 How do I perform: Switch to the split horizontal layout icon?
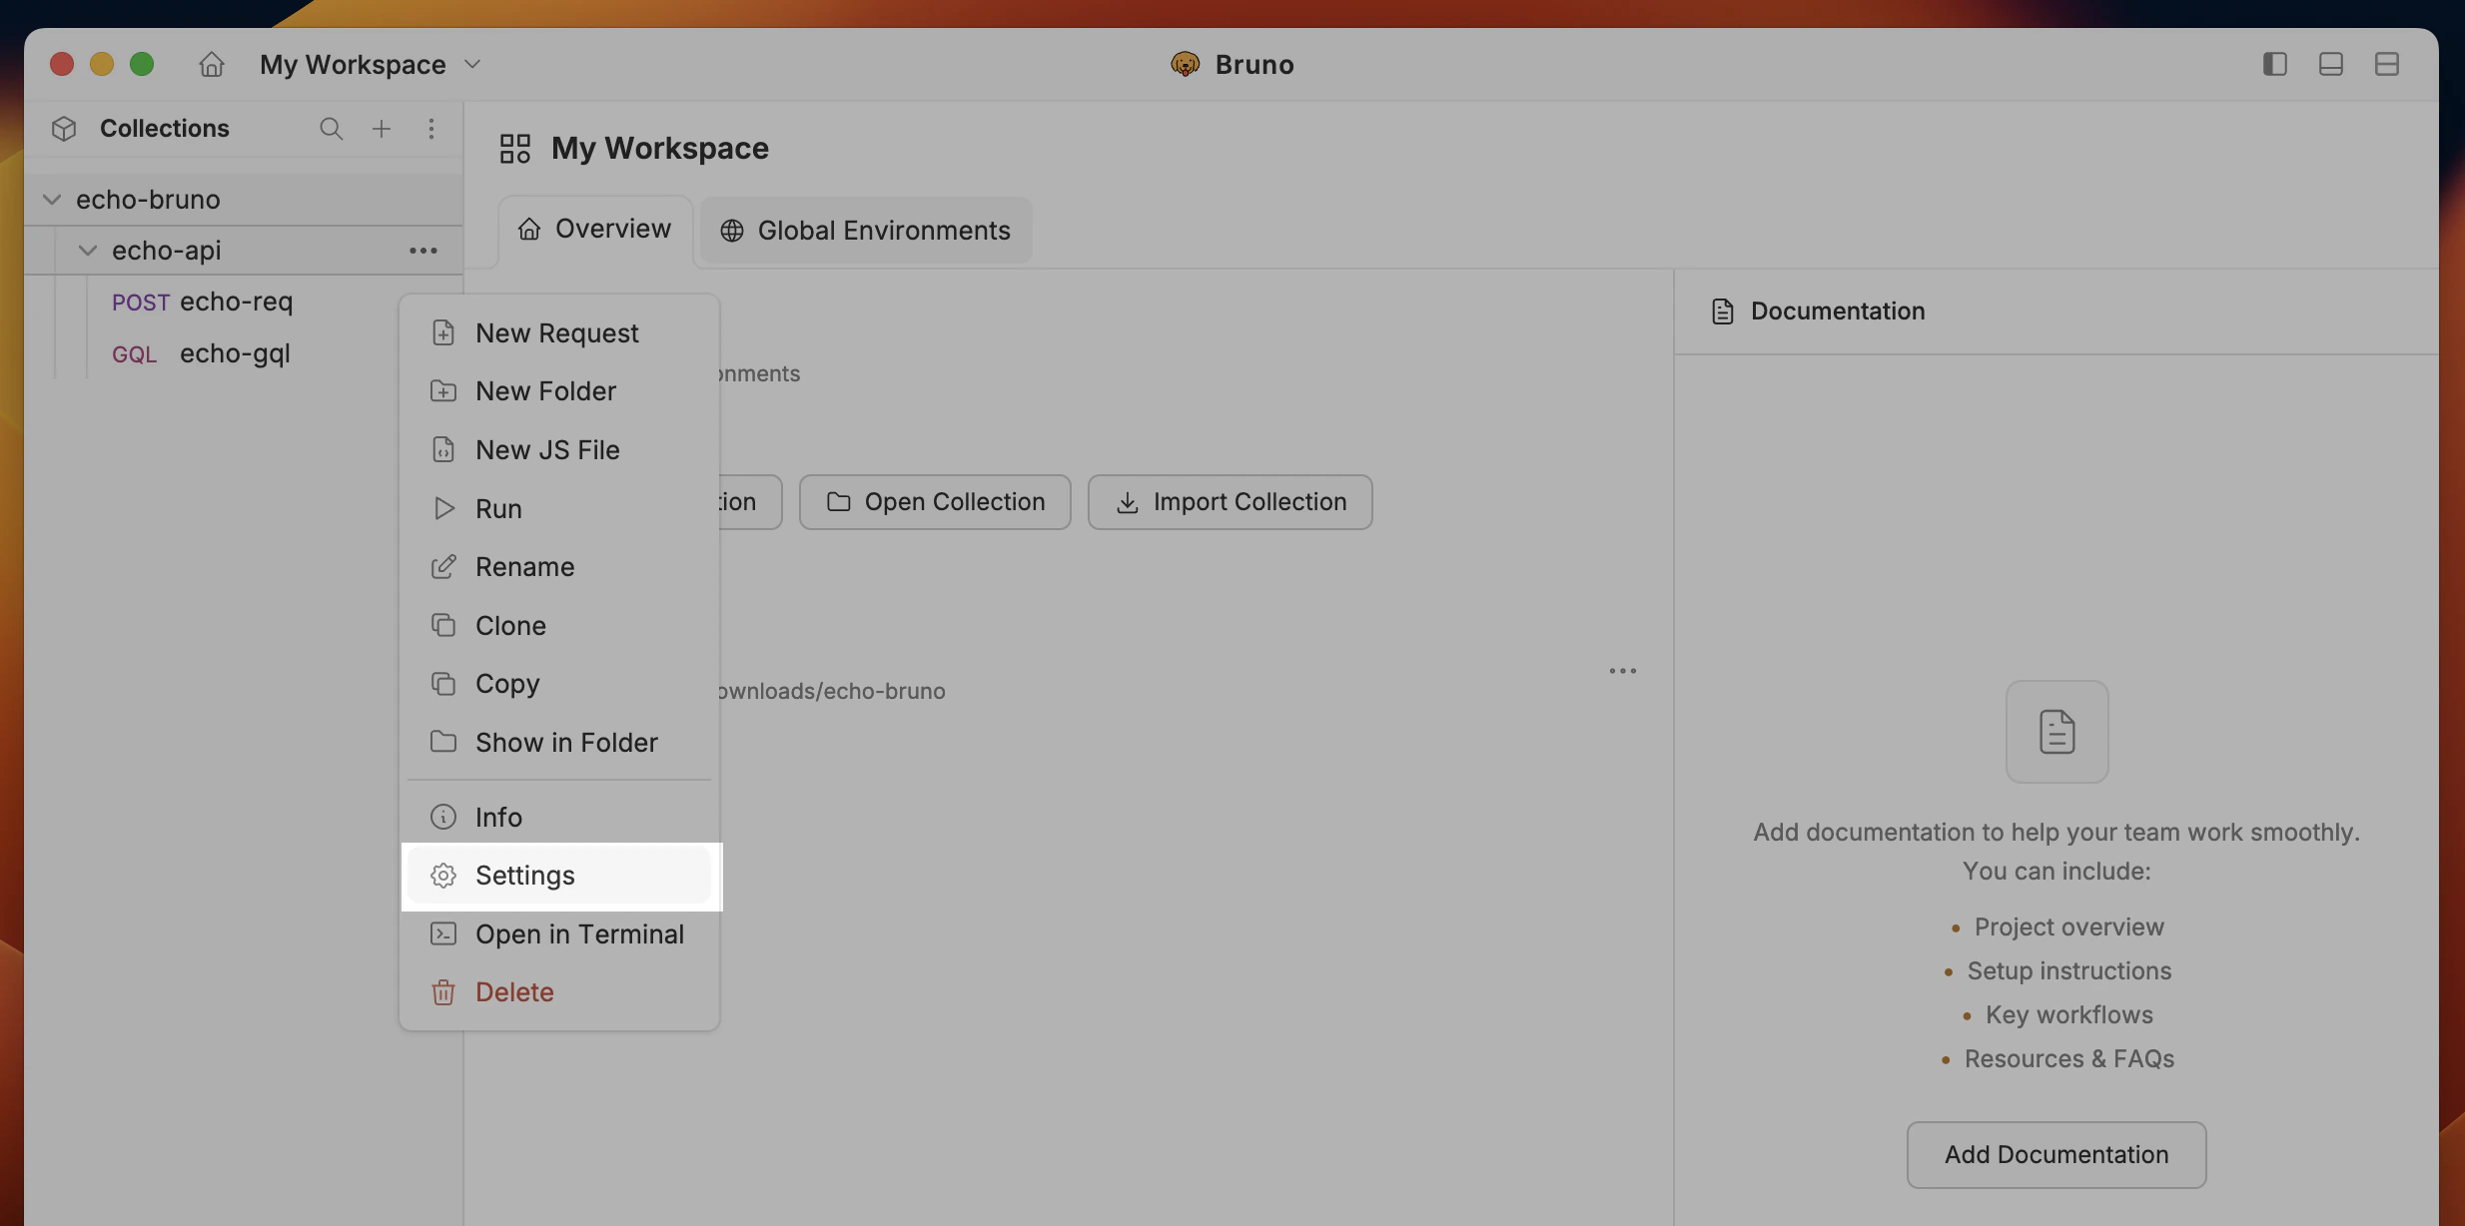tap(2387, 64)
